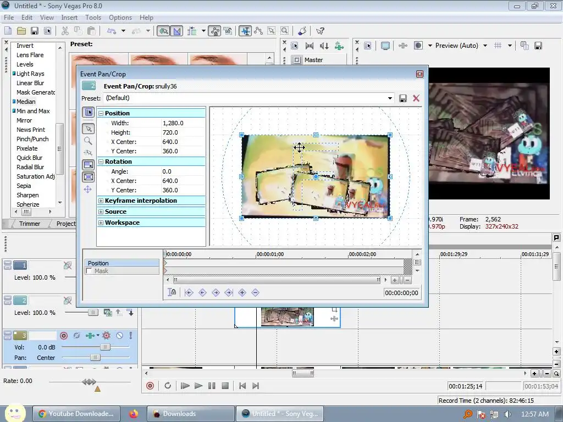Screen dimensions: 563x422
Task: Open the Undo history dropdown arrow
Action: [x=123, y=31]
